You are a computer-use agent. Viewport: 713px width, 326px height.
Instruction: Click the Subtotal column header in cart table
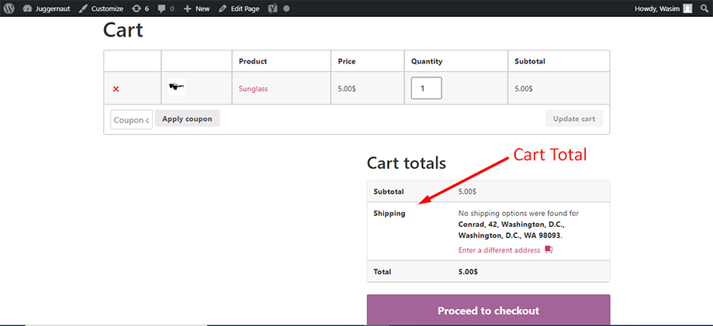[530, 61]
